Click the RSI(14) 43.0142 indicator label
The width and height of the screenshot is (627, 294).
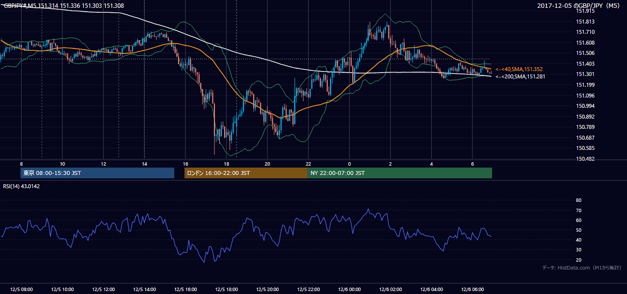pos(22,186)
